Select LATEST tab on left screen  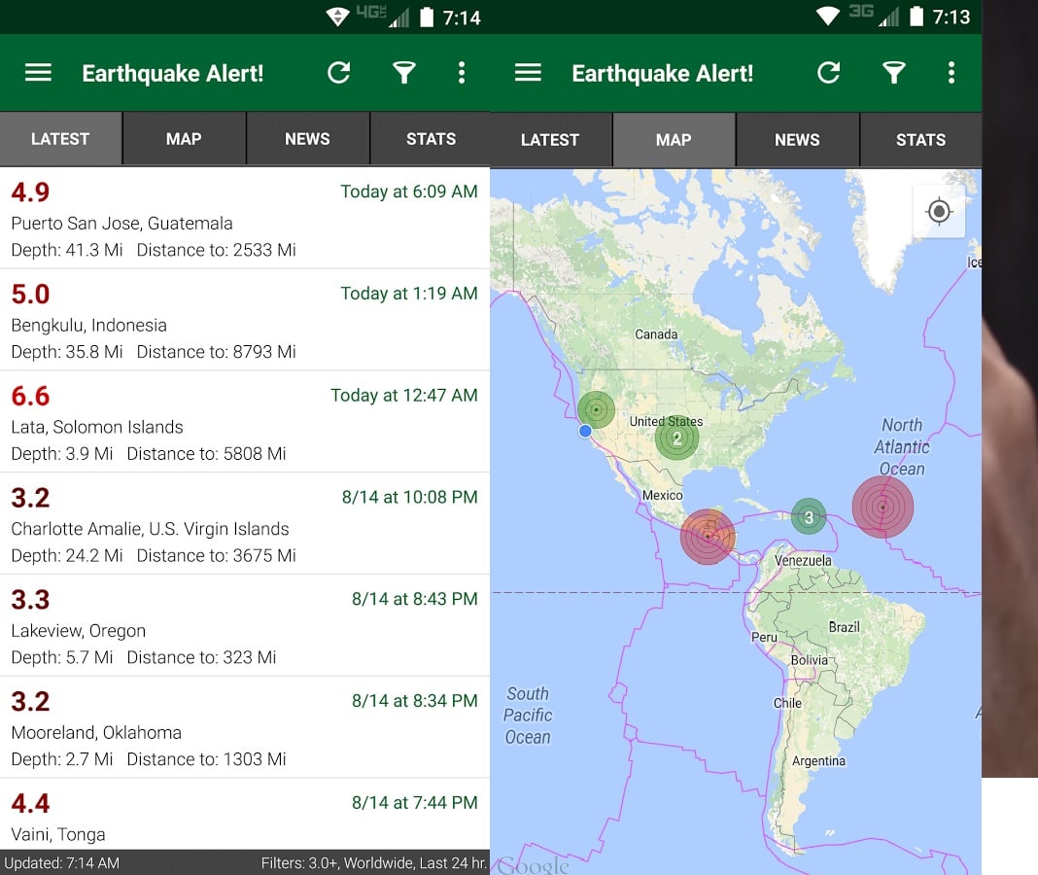point(61,138)
